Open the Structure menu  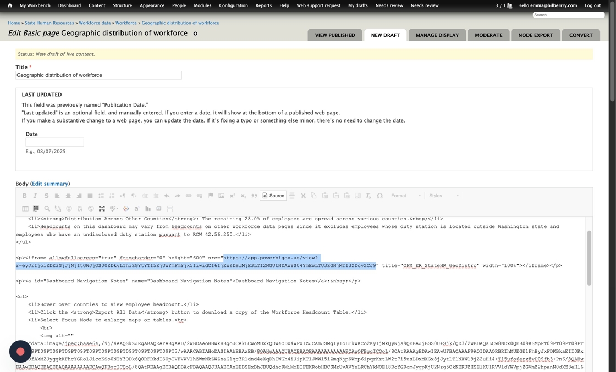point(123,5)
